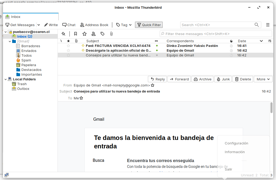
Task: Filter to show only unread messages
Action: (x=76, y=34)
